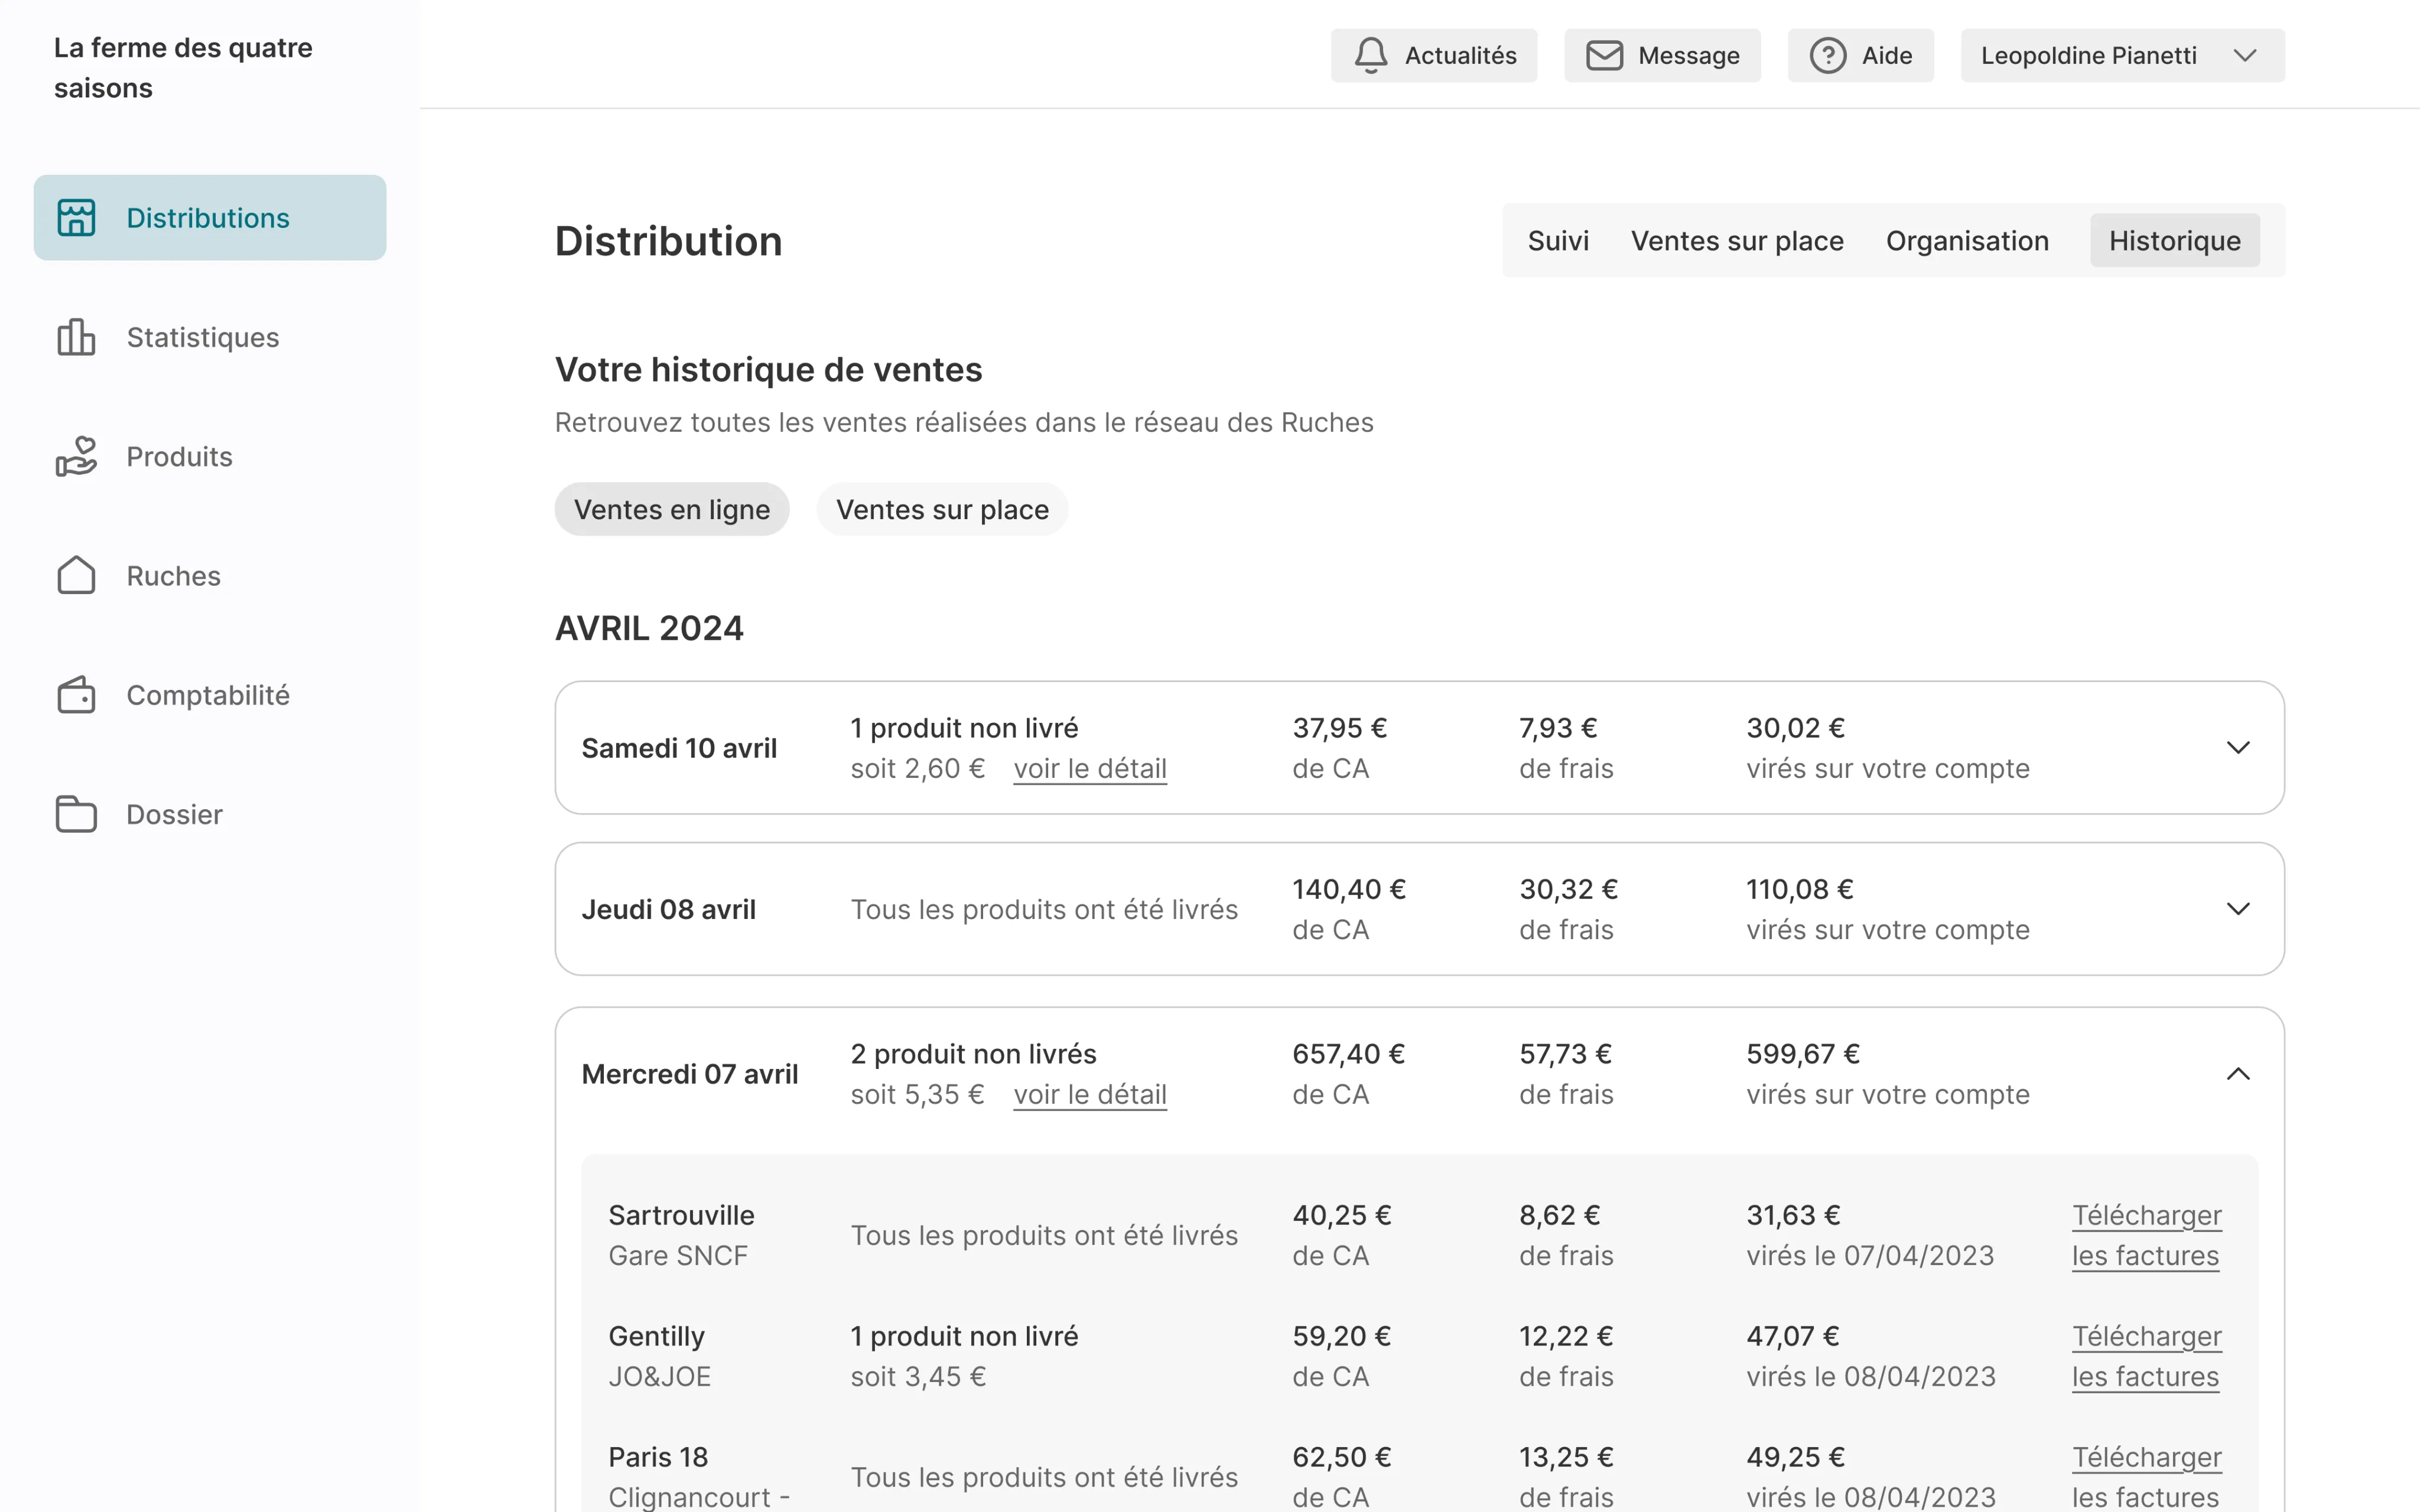Click the Message envelope icon

click(x=1605, y=55)
